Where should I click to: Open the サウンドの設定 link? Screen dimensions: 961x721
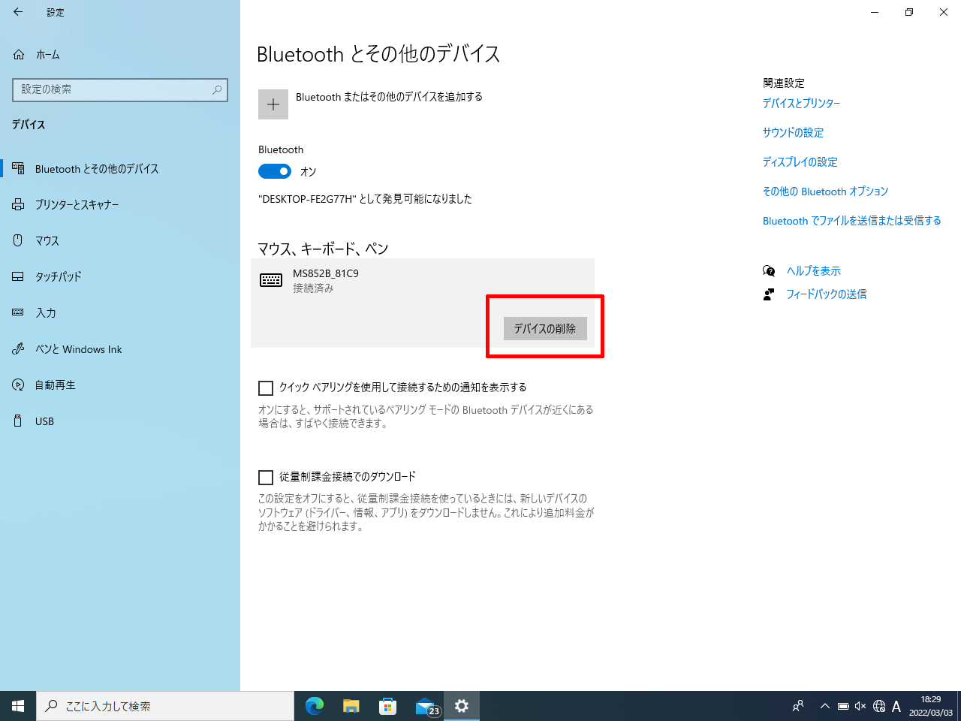(x=793, y=133)
